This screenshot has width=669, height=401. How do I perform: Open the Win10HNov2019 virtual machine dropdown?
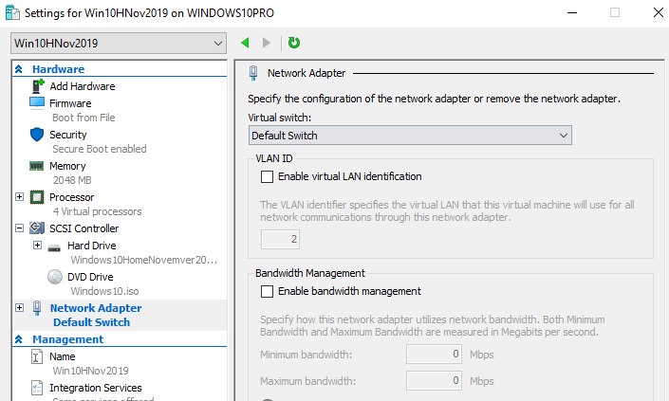click(x=119, y=43)
